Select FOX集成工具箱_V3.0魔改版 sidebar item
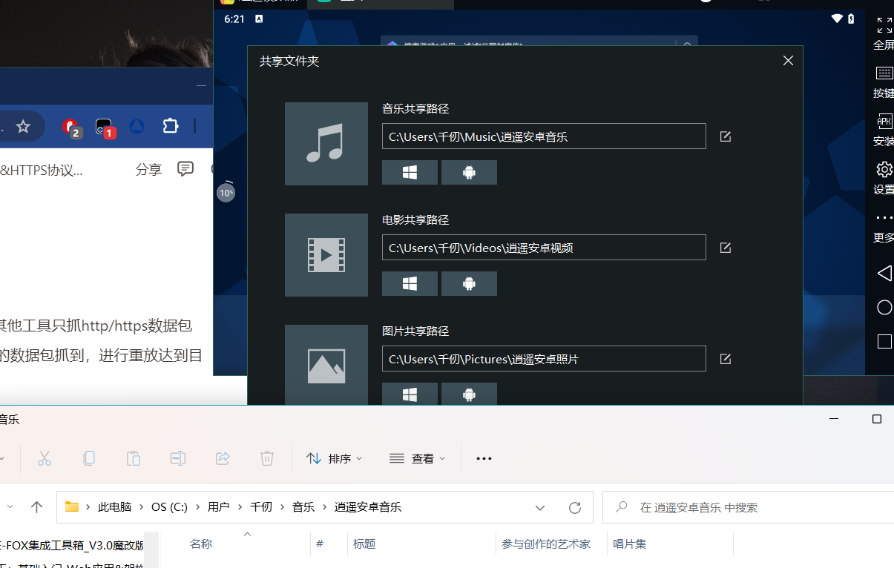 point(72,545)
